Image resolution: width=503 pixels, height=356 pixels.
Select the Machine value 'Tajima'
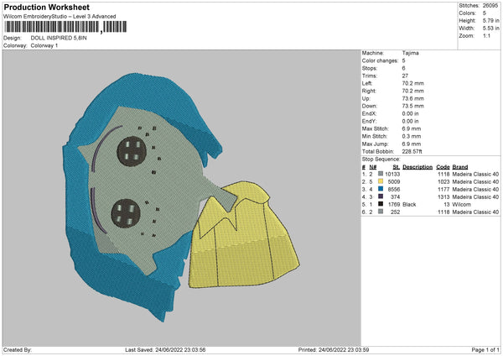pyautogui.click(x=410, y=53)
